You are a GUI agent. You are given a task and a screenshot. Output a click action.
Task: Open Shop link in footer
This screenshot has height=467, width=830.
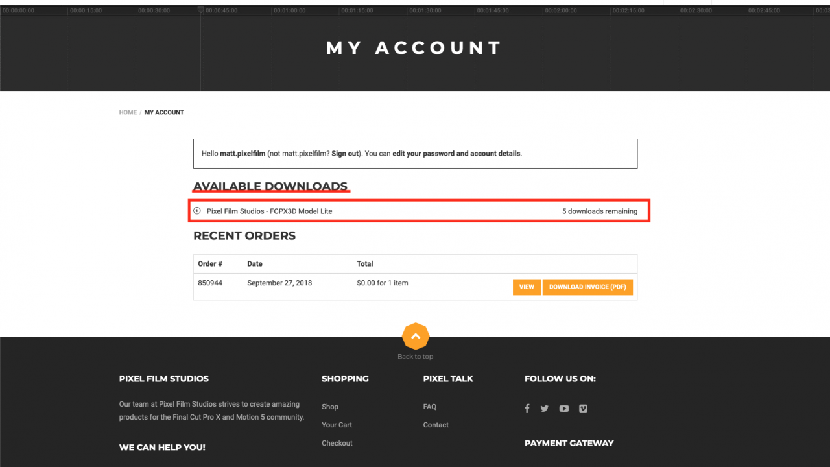tap(330, 407)
